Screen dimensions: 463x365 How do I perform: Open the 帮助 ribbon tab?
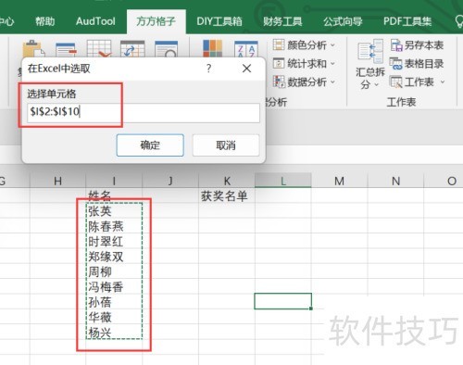pyautogui.click(x=45, y=21)
